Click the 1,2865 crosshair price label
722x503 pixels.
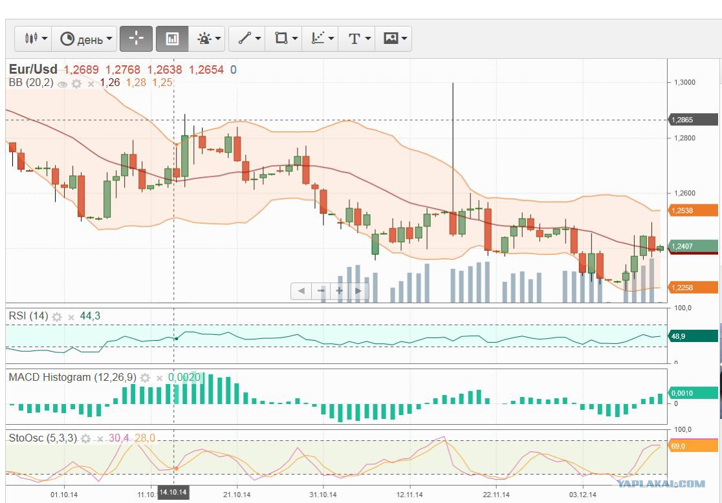pos(692,120)
